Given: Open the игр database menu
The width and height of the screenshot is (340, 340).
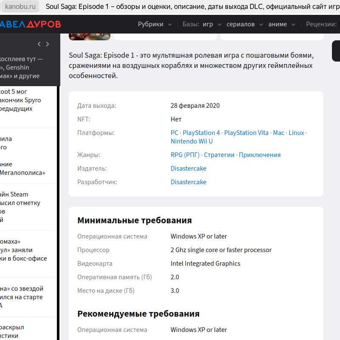Looking at the screenshot, I should coord(208,24).
